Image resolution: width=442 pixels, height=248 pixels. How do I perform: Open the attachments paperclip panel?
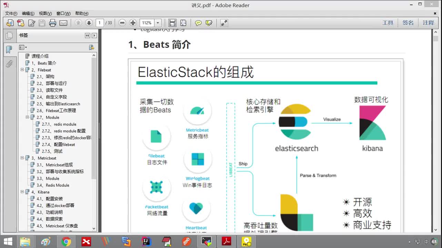9,64
